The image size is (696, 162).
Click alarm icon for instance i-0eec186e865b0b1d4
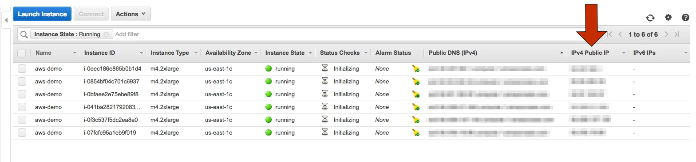click(415, 68)
